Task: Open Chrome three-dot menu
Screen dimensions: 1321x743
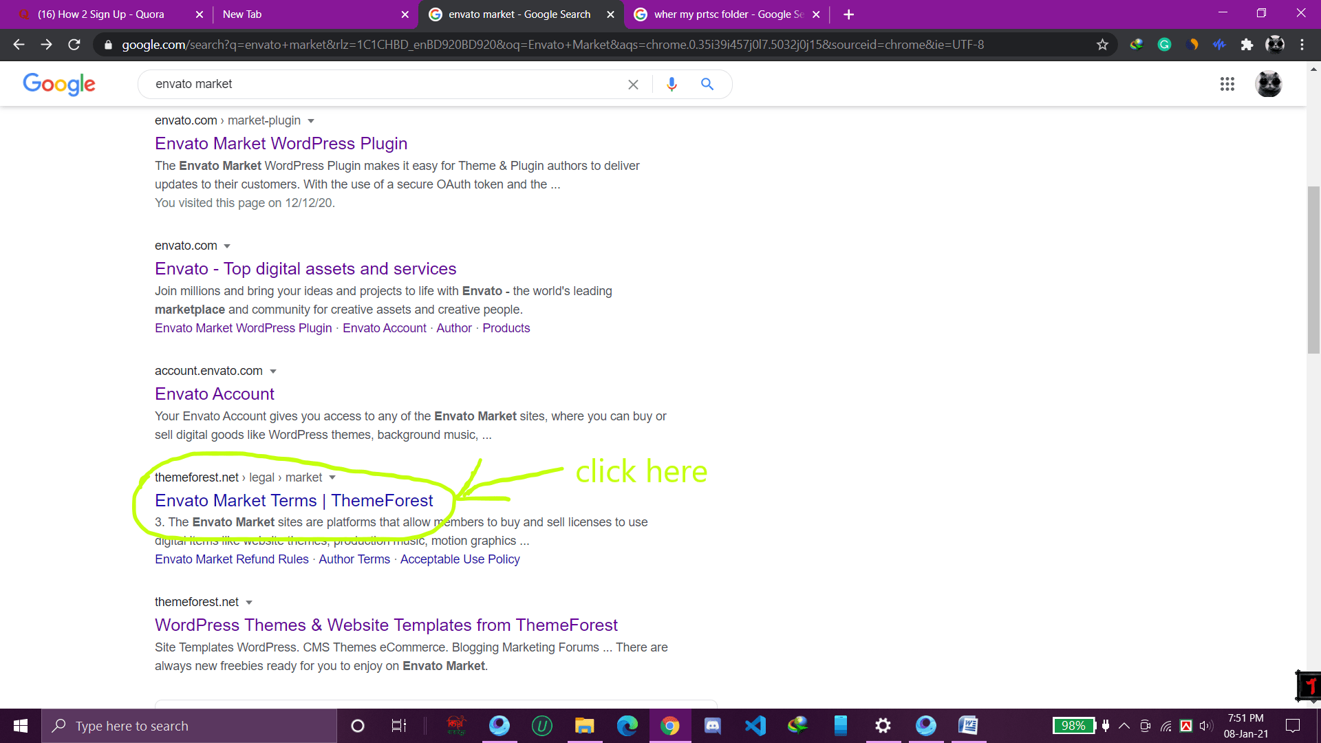Action: (1302, 45)
